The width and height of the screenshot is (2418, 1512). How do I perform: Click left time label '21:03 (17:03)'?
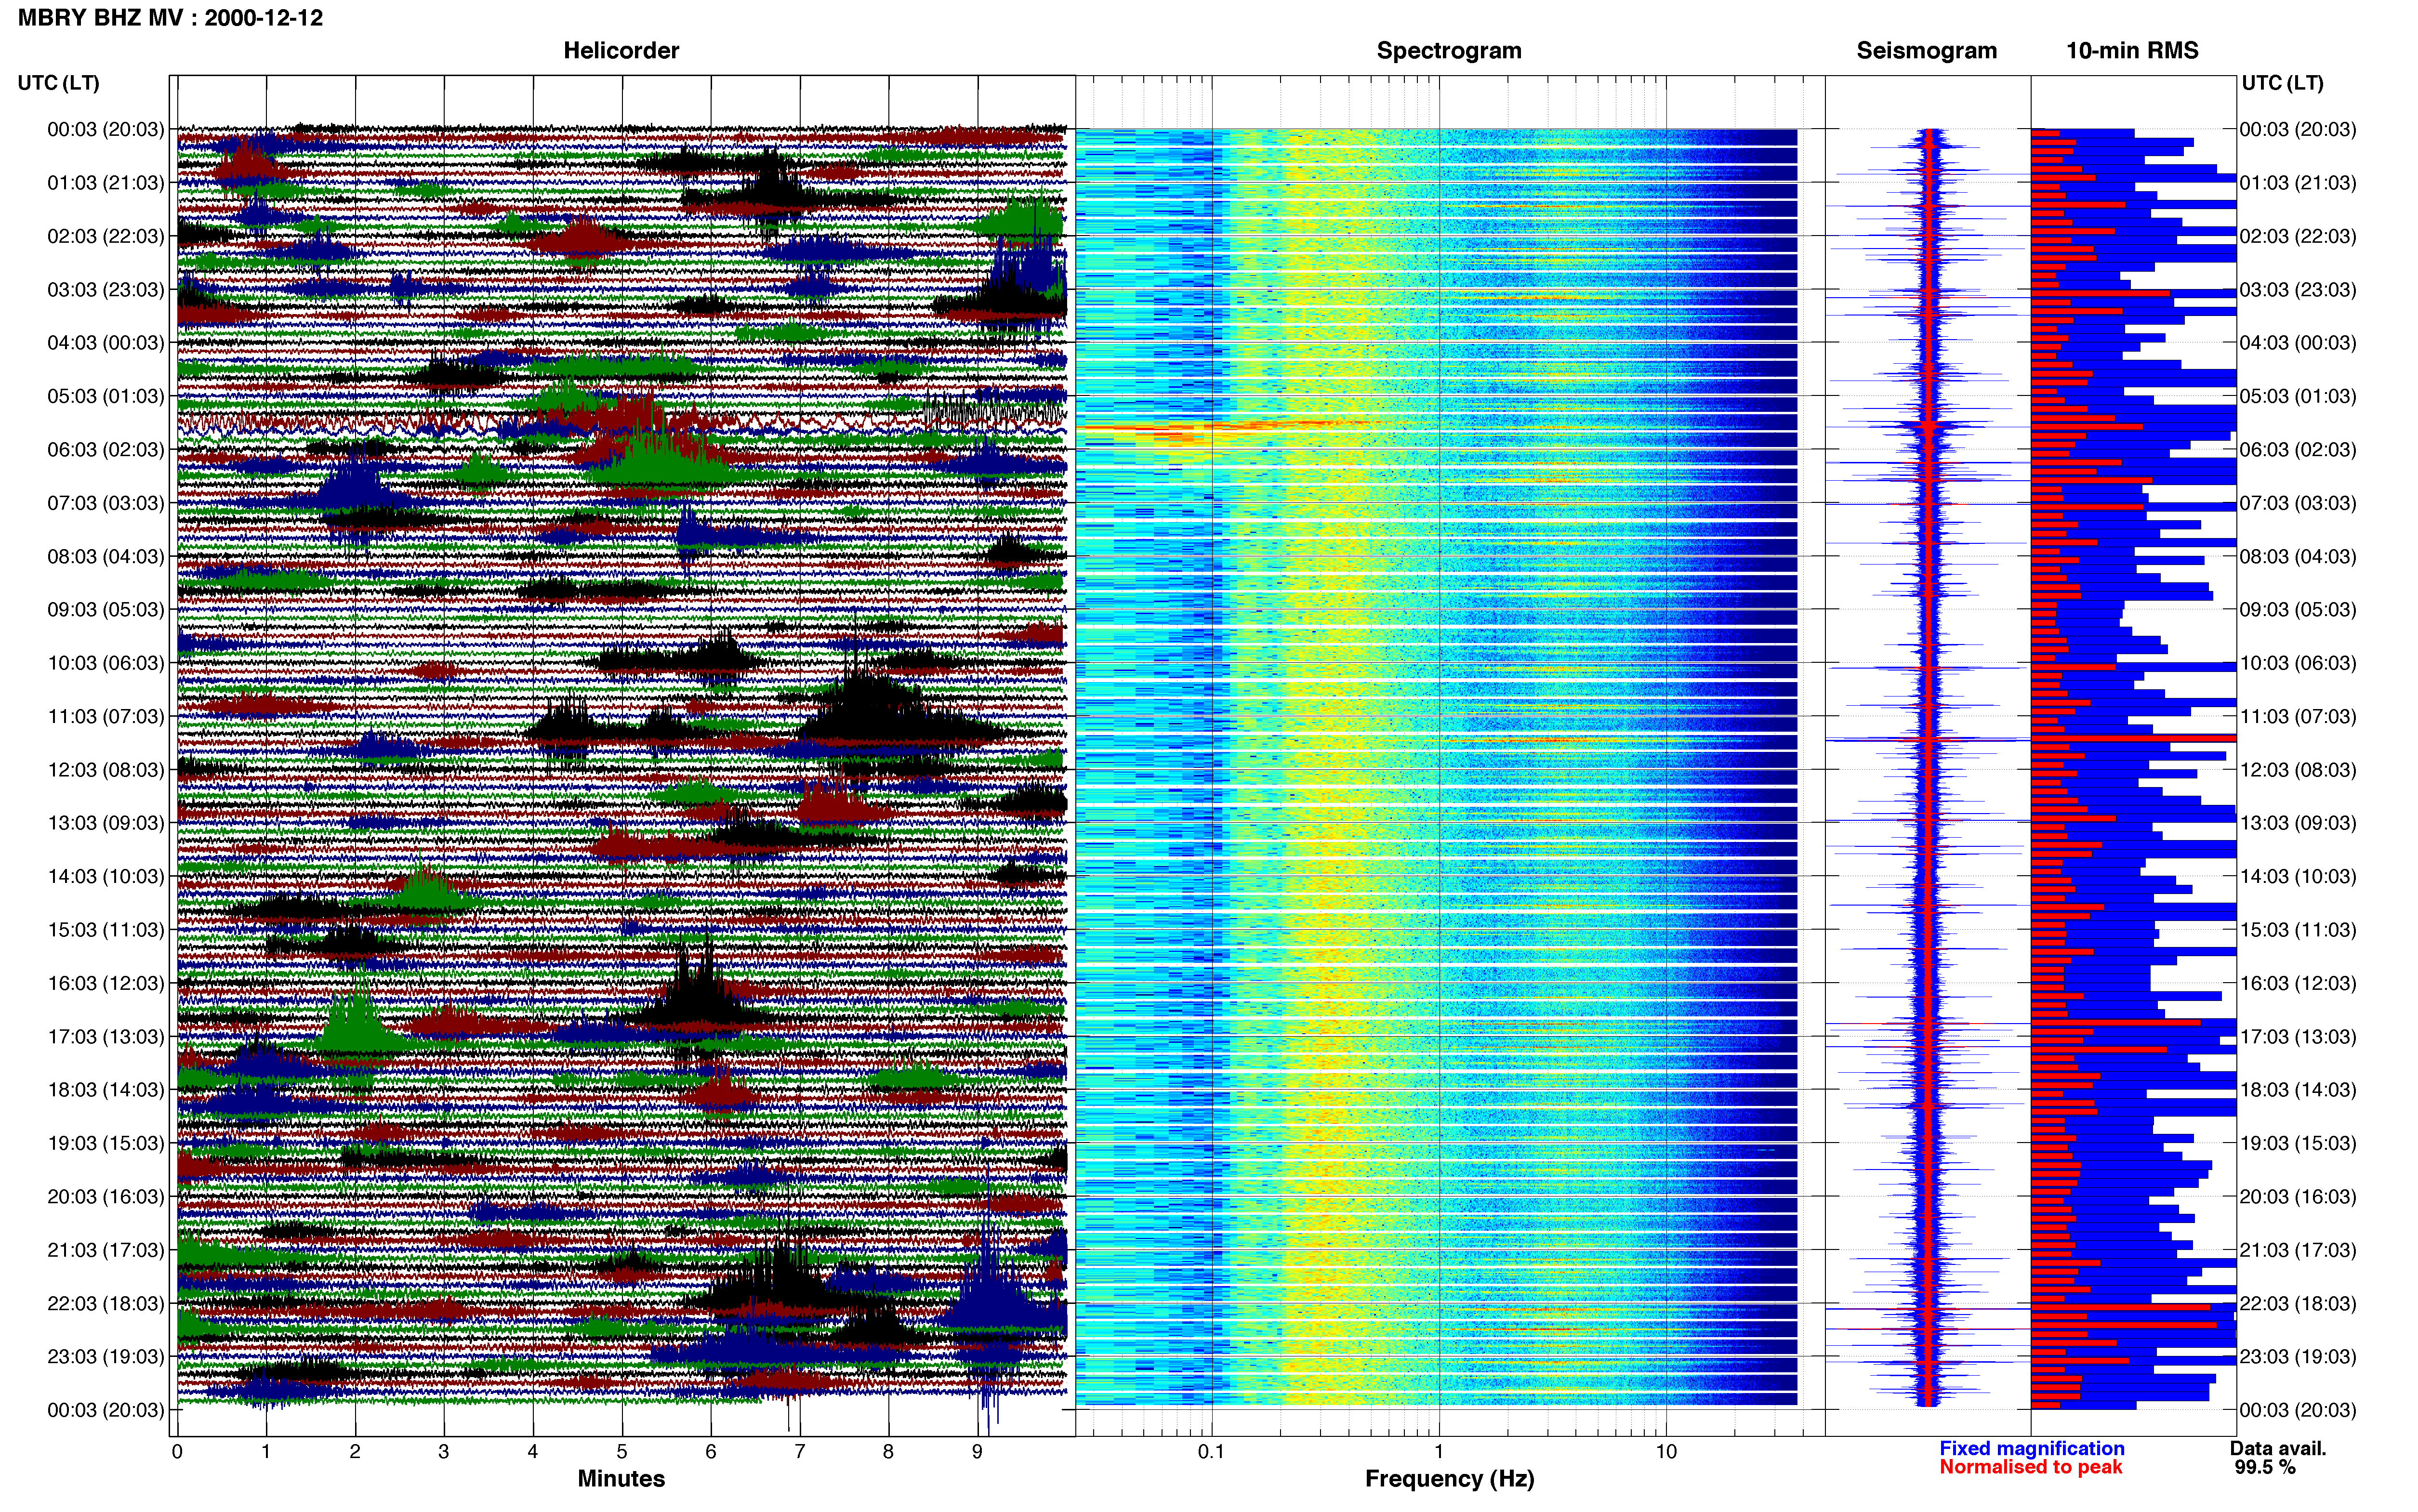(106, 1250)
